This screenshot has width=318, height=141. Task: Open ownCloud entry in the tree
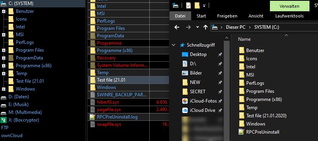tap(12, 136)
